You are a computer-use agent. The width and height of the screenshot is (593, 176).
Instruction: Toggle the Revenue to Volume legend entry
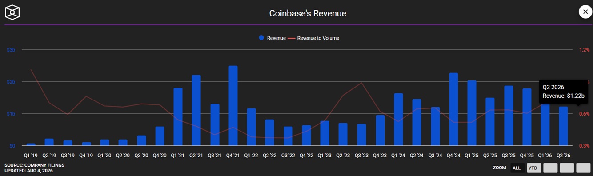pyautogui.click(x=313, y=38)
